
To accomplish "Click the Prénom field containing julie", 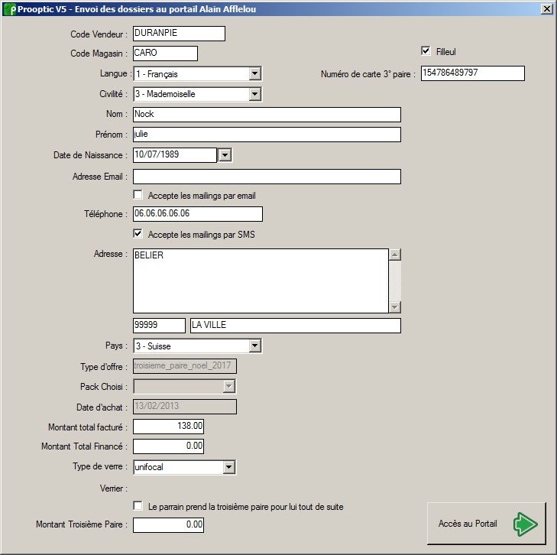I will pos(267,135).
